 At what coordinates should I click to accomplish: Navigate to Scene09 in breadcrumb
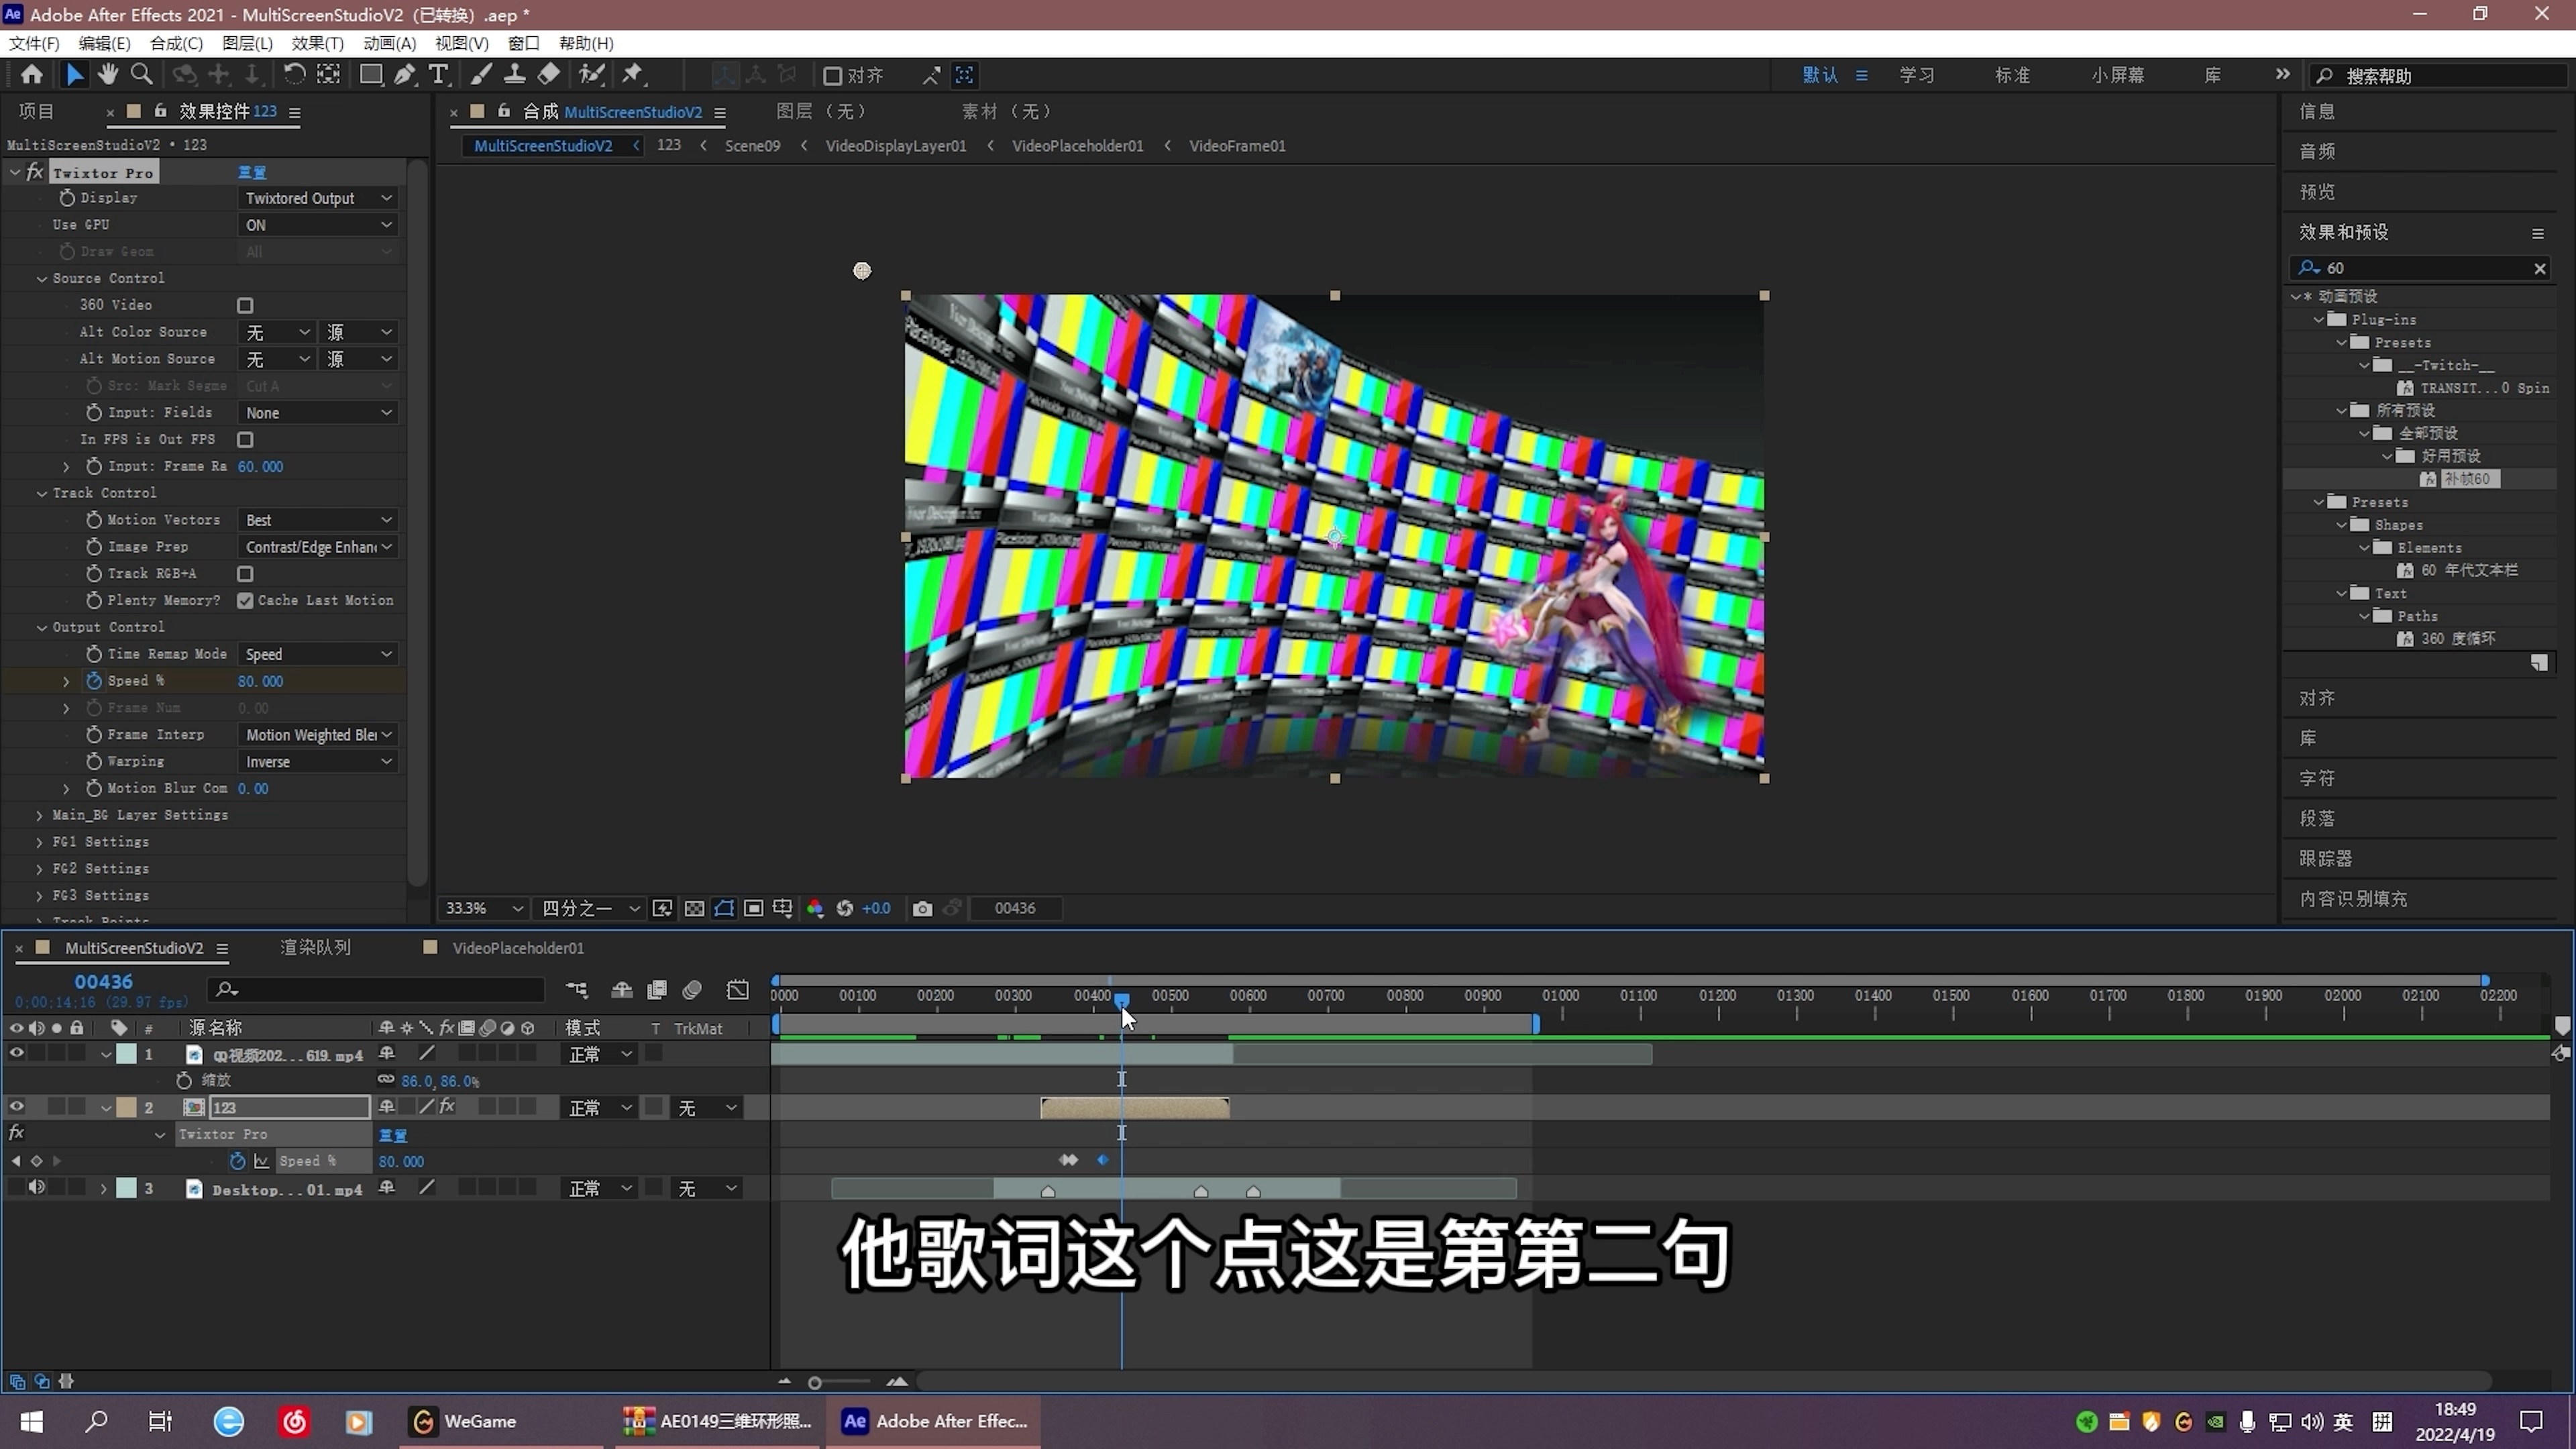[752, 145]
